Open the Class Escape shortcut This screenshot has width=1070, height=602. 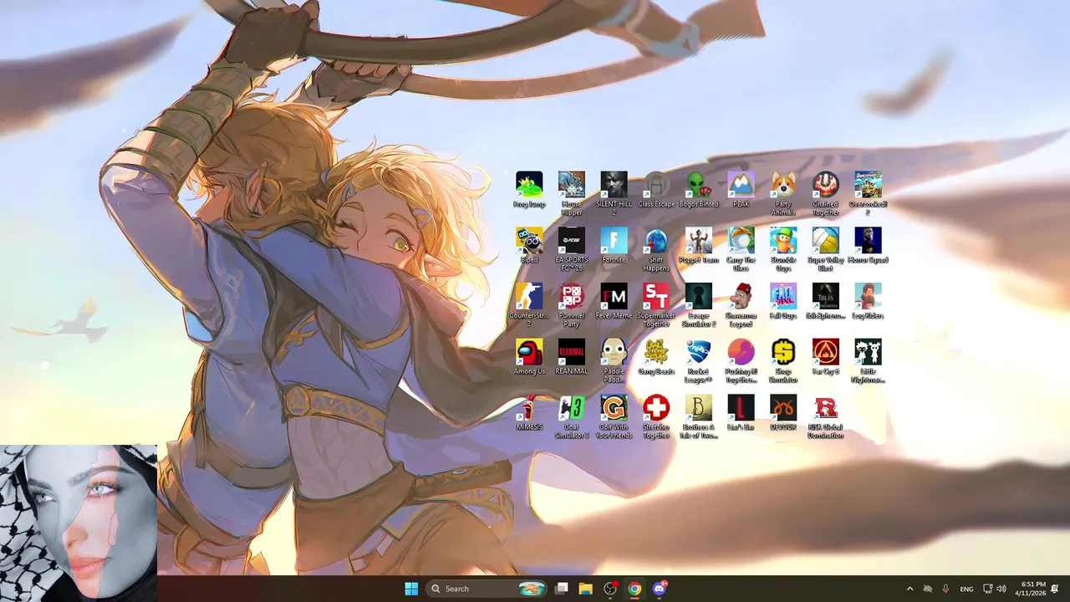(656, 190)
